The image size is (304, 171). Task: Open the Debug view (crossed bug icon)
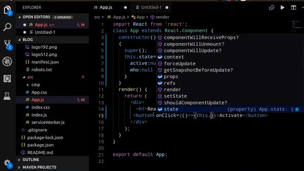coord(8,61)
